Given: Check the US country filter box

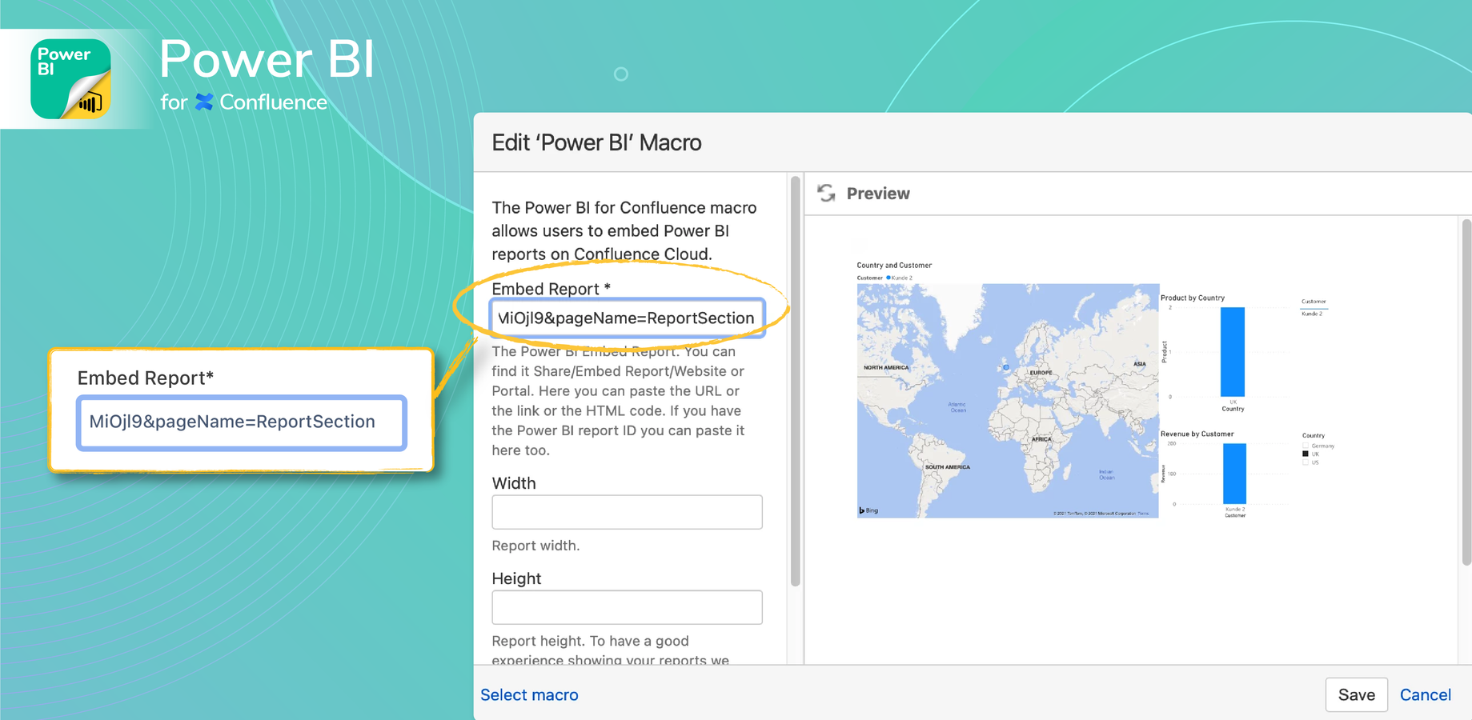Looking at the screenshot, I should [x=1306, y=462].
